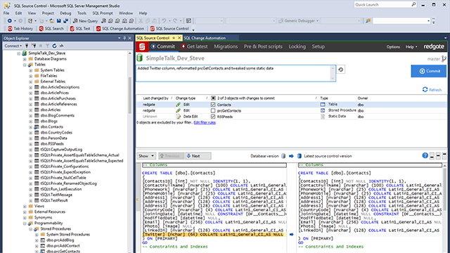Click the Red Gate SQL Source Control logo icon
This screenshot has width=450, height=253.
pyautogui.click(x=142, y=46)
